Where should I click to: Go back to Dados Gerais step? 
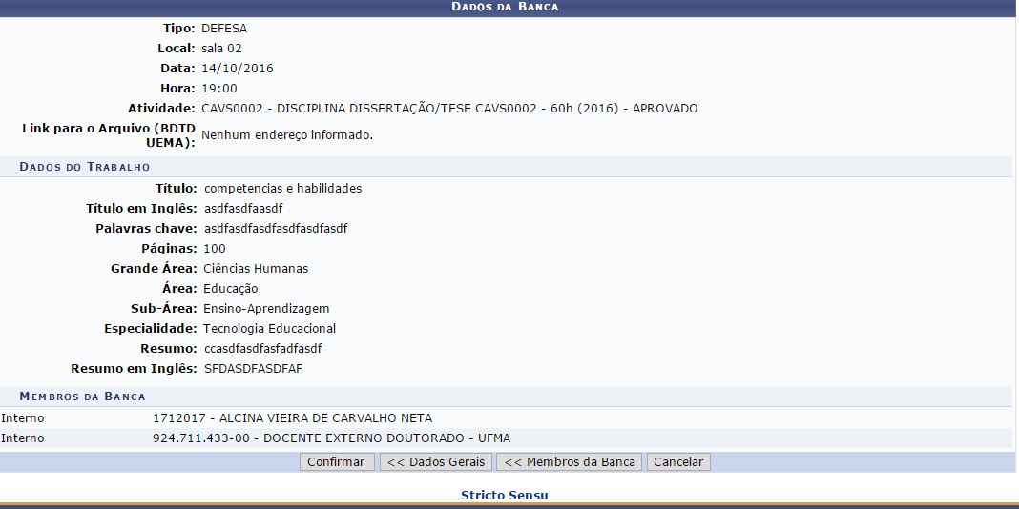tap(436, 462)
